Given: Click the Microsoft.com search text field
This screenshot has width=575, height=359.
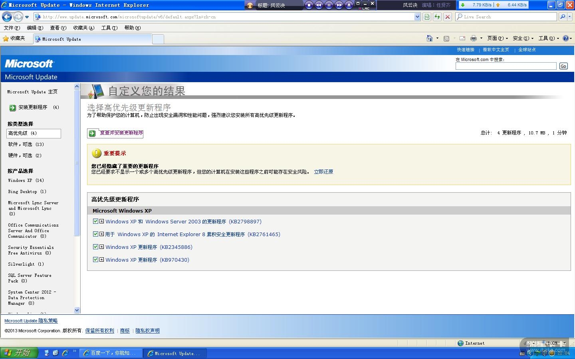Looking at the screenshot, I should (506, 66).
